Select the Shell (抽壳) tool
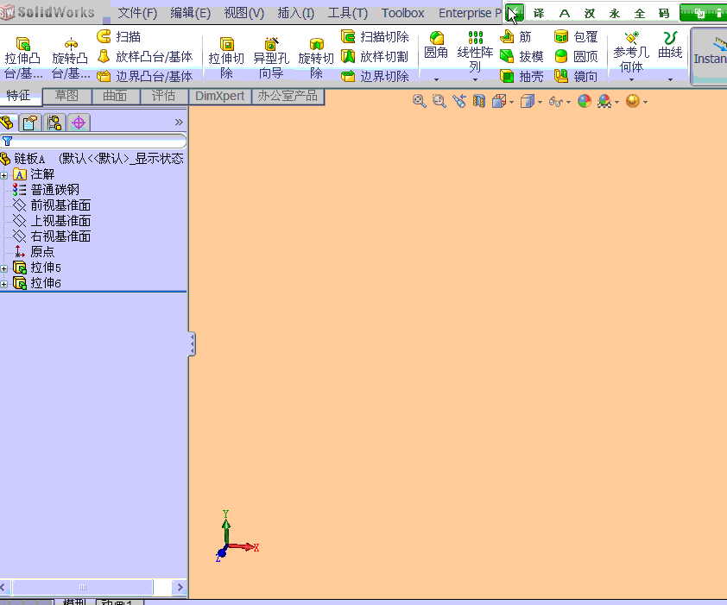Image resolution: width=727 pixels, height=605 pixels. (x=522, y=76)
